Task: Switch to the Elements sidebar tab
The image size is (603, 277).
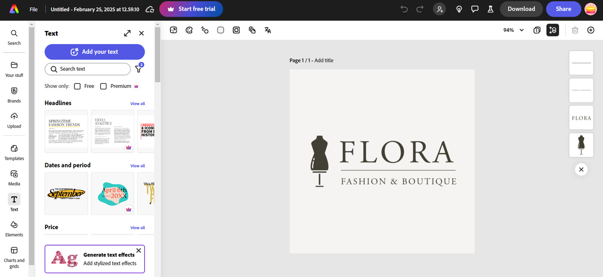Action: [x=14, y=229]
